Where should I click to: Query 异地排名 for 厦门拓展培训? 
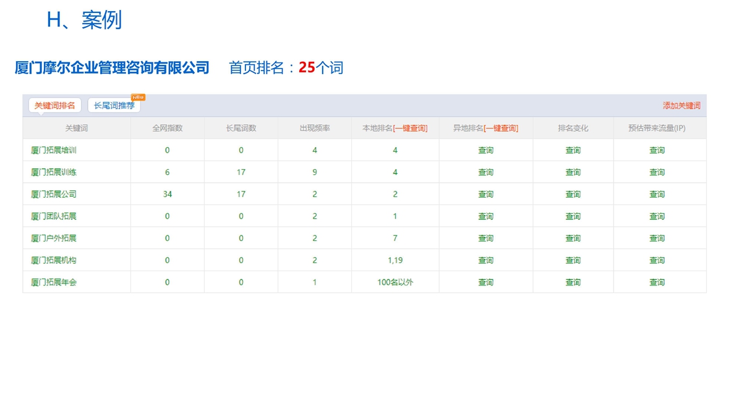486,150
